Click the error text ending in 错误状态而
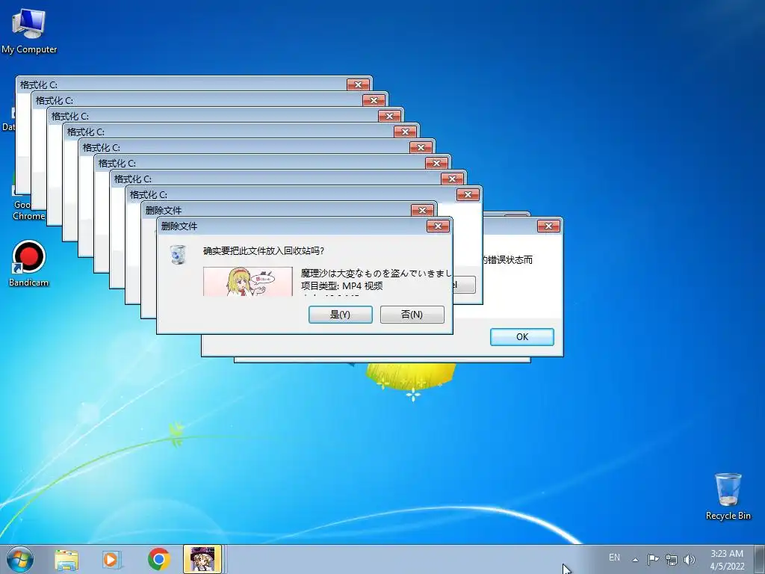 pos(507,260)
